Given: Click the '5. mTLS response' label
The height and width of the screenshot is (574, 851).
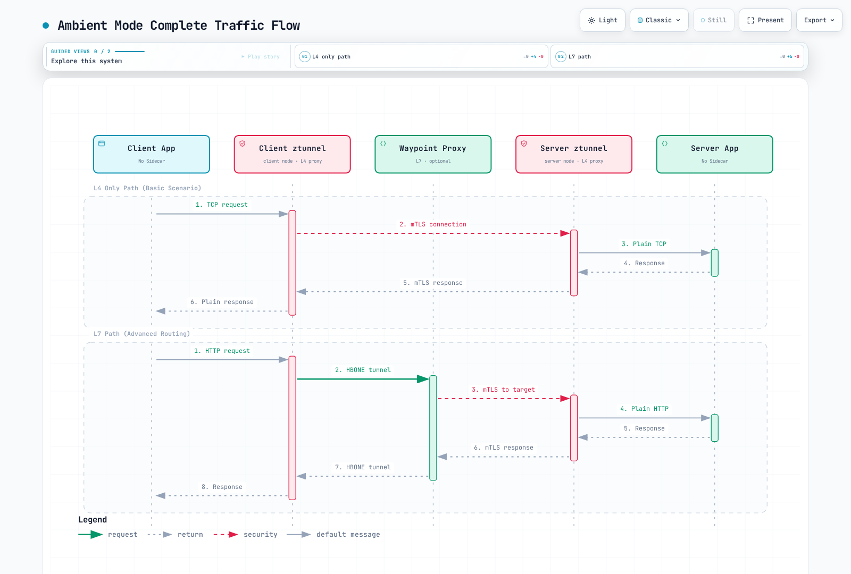Looking at the screenshot, I should pyautogui.click(x=433, y=283).
